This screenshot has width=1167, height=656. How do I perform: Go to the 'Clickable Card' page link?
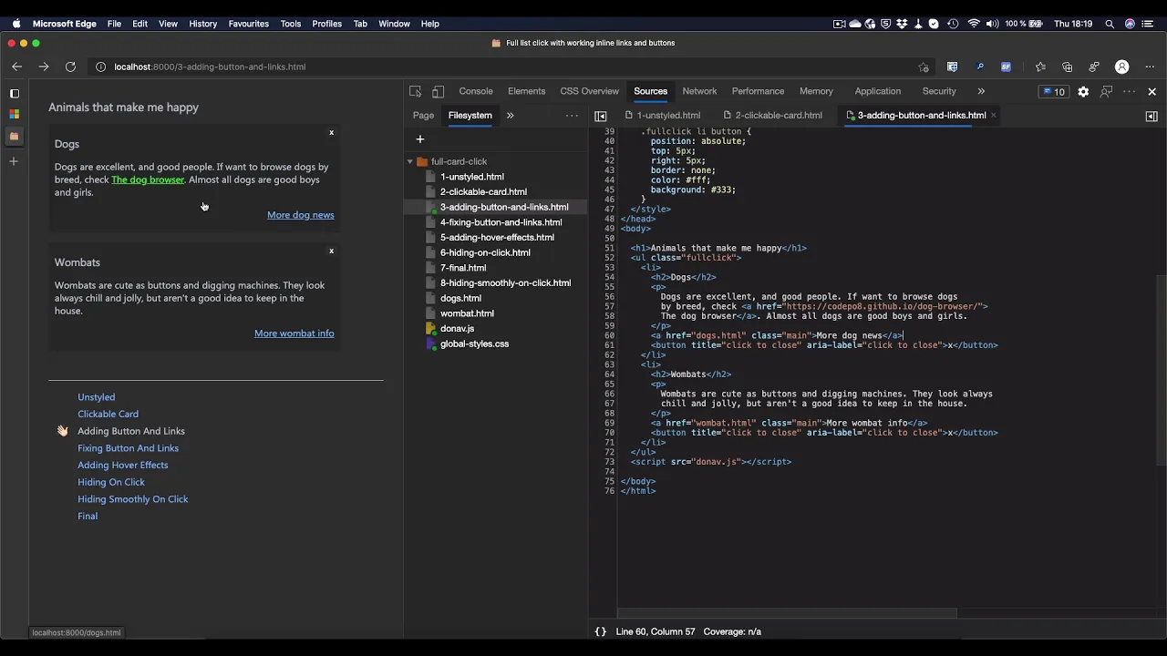[x=108, y=414]
